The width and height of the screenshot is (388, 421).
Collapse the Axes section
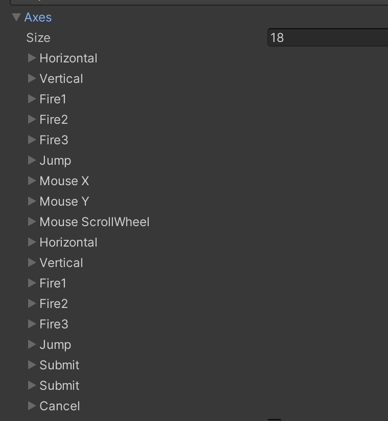[16, 17]
